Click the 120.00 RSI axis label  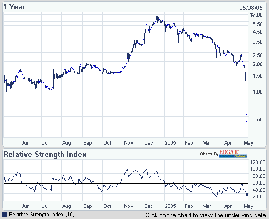258,162
